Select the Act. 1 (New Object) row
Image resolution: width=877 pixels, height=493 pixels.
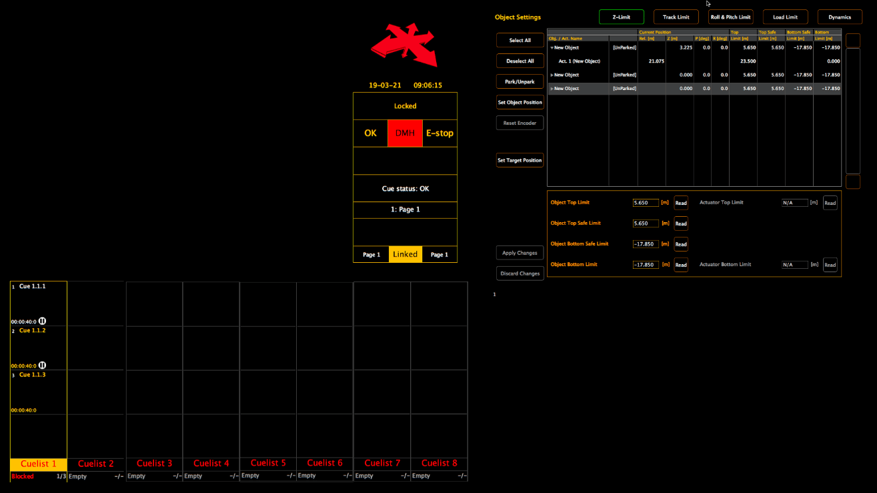pos(694,61)
